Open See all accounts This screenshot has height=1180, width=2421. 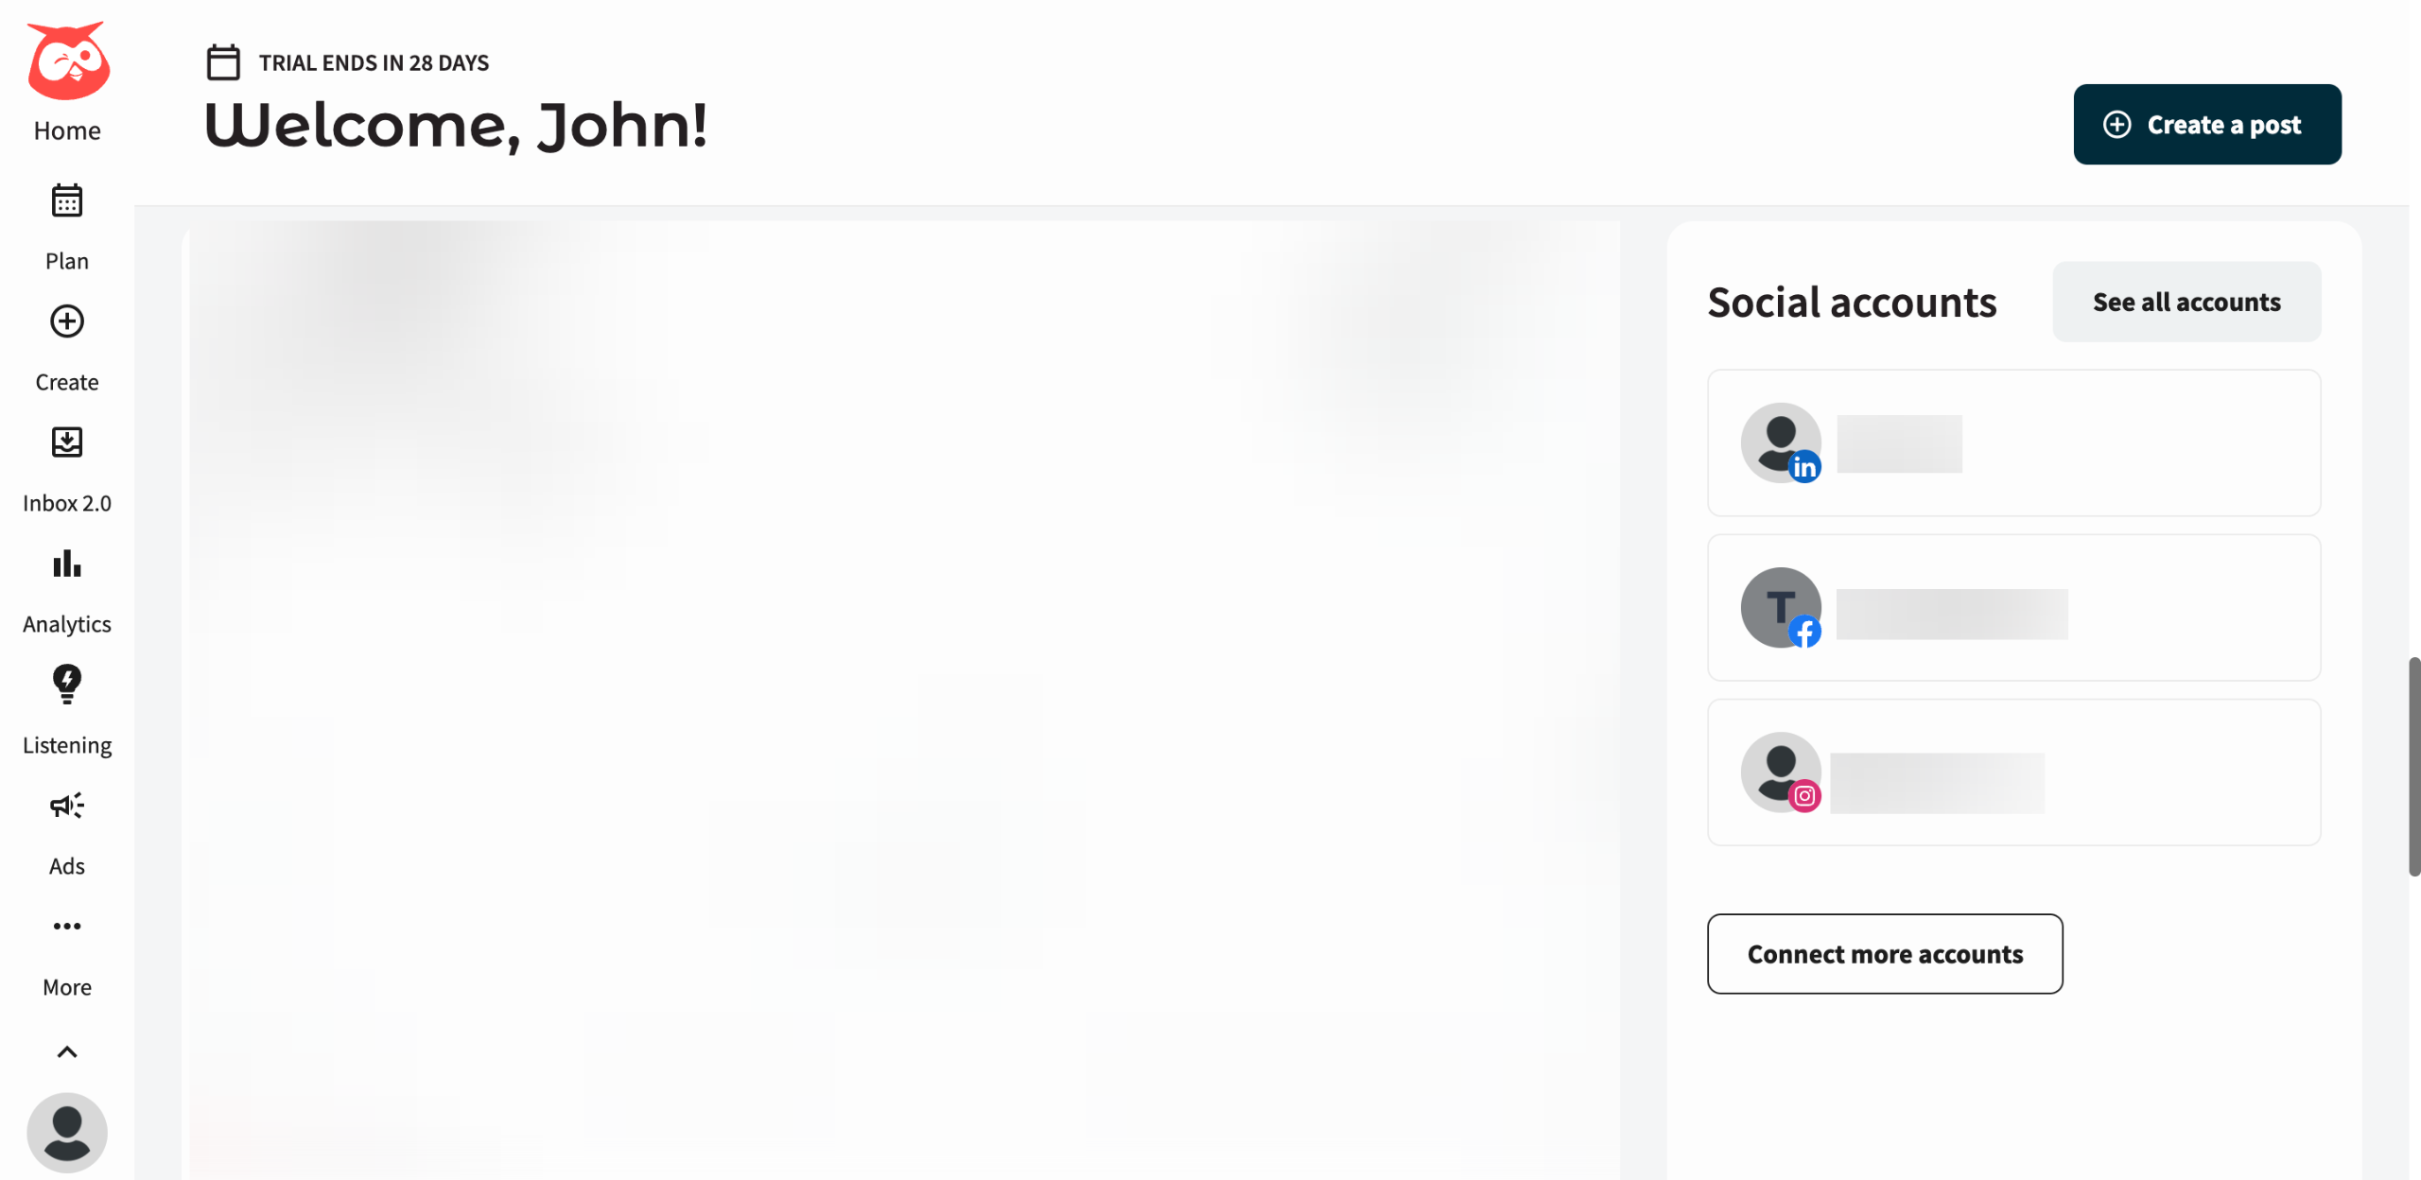coord(2186,302)
